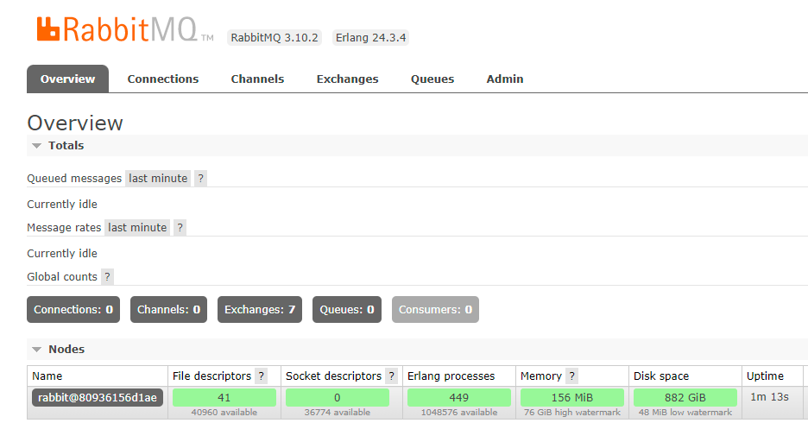Click the Channels: 0 count button
This screenshot has height=423, width=808.
point(168,310)
